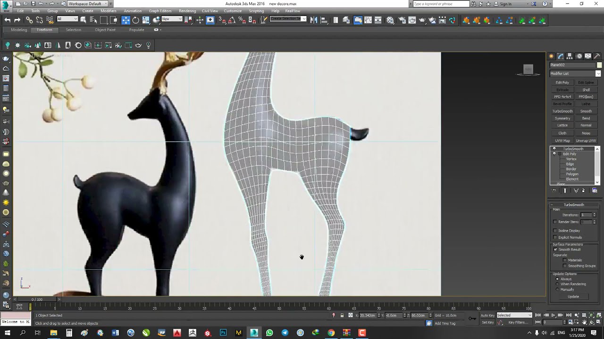This screenshot has width=604, height=339.
Task: Open the Create Selection Set dropdown
Action: pyautogui.click(x=288, y=19)
